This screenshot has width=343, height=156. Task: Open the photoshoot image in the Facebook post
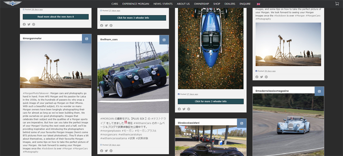coord(288,44)
